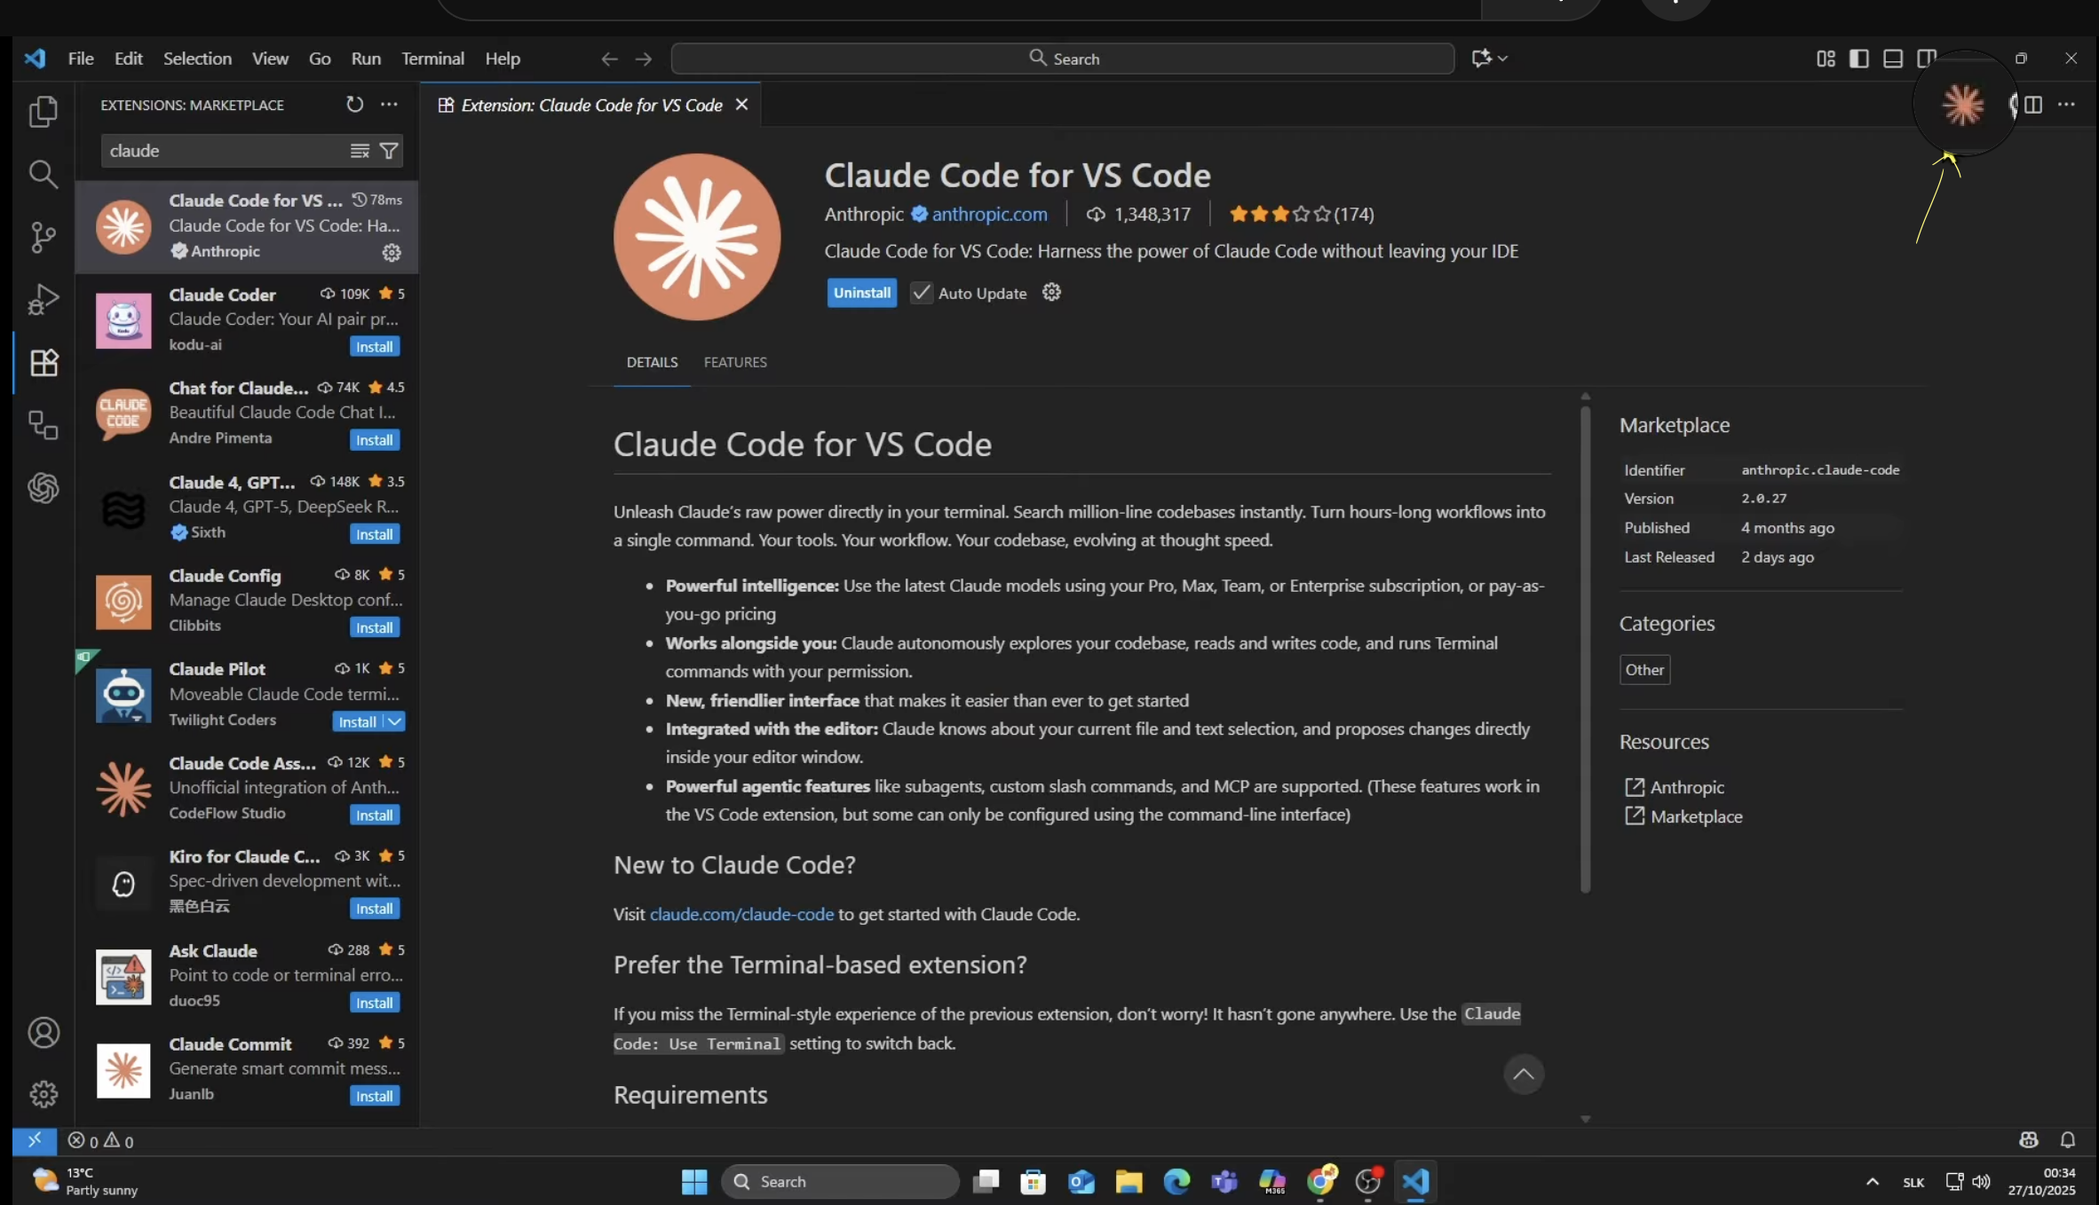Customize layout icon in title bar
Viewport: 2099px width, 1205px height.
click(x=1826, y=59)
